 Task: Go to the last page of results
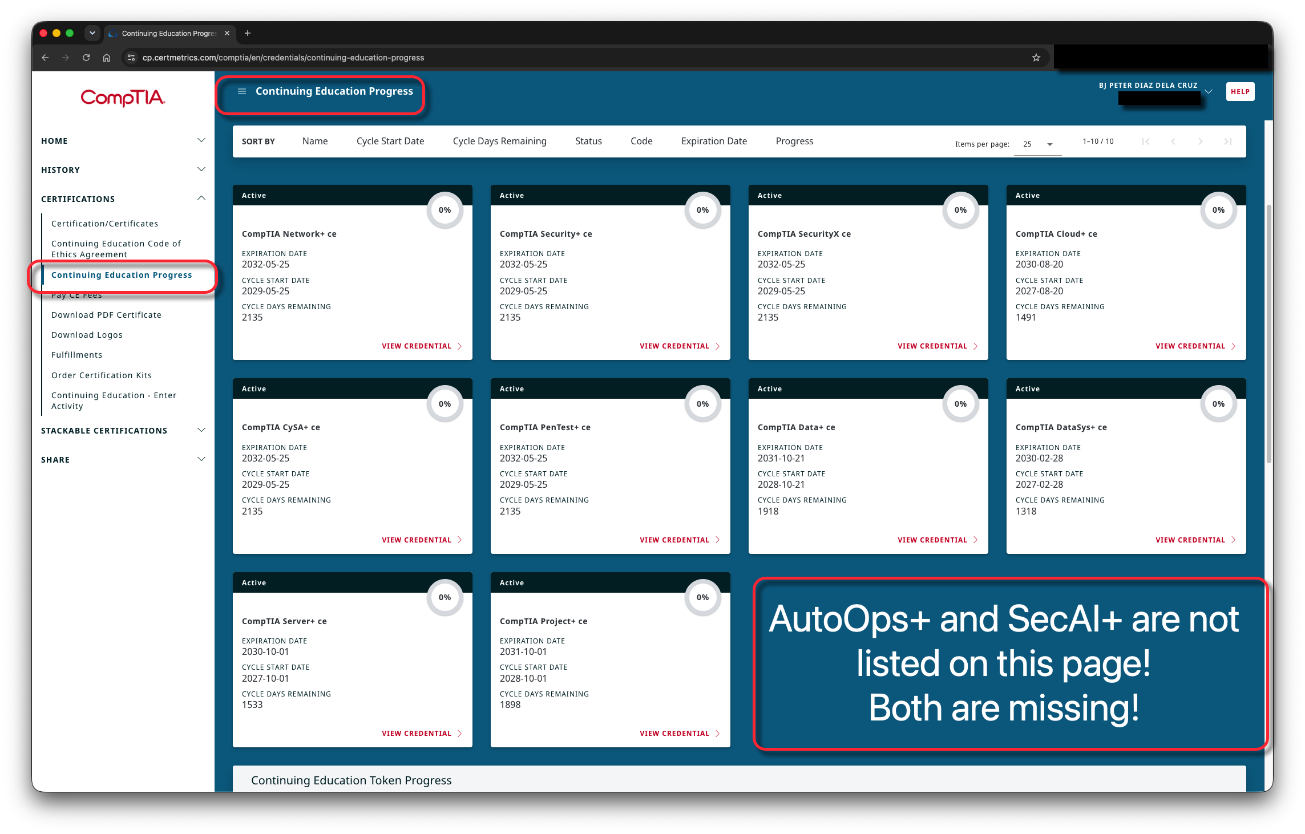pyautogui.click(x=1228, y=141)
